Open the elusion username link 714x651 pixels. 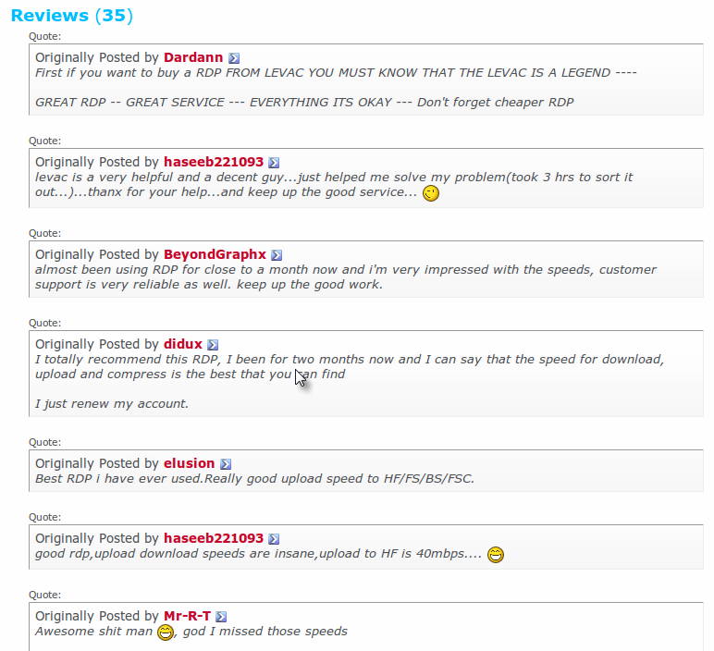[x=189, y=463]
